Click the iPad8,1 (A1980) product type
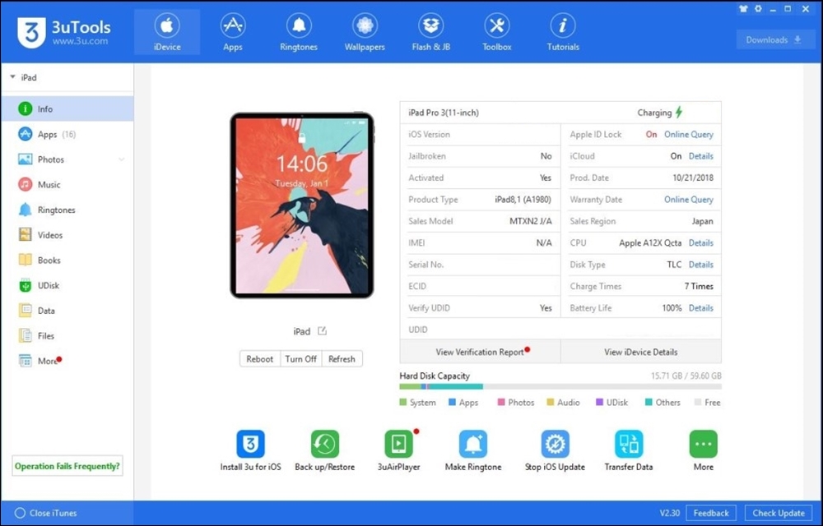 pos(523,200)
